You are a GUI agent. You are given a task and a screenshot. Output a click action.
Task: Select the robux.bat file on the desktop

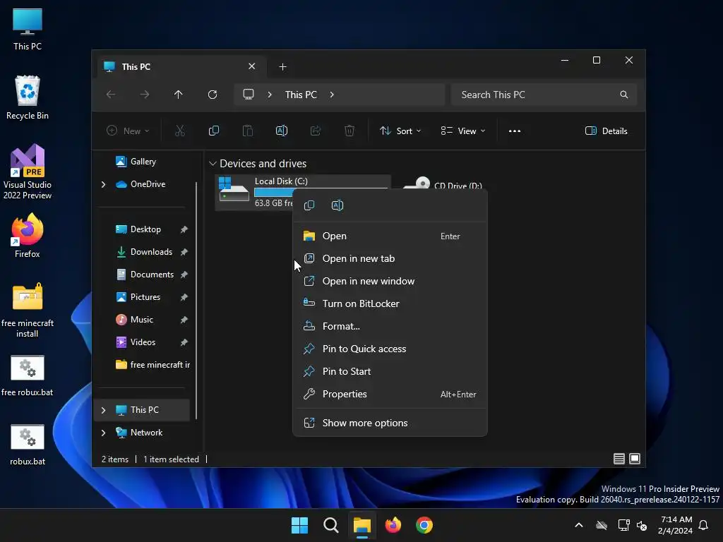[28, 445]
